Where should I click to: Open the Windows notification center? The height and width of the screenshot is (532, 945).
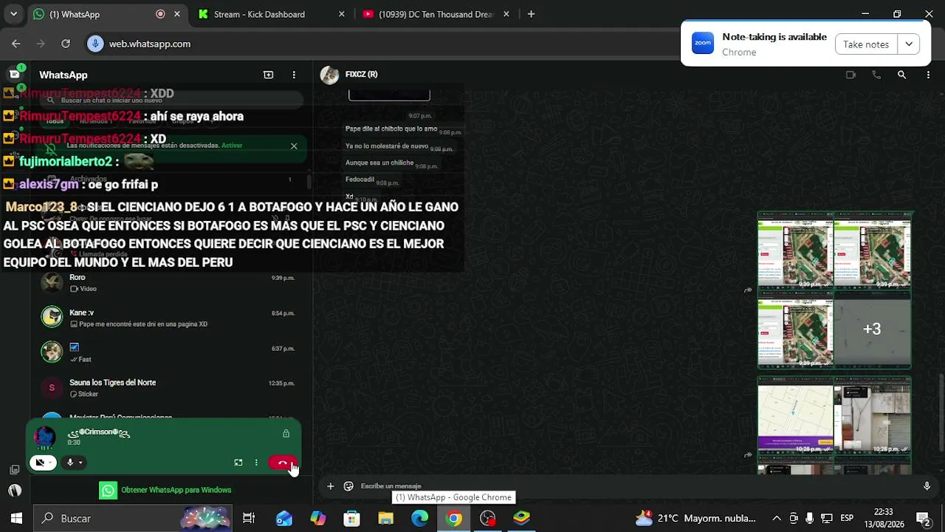pyautogui.click(x=923, y=519)
